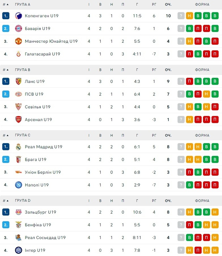Viewport: 222px width, 256px height.
Task: Click the Bayern U19 club logo
Action: 18,28
